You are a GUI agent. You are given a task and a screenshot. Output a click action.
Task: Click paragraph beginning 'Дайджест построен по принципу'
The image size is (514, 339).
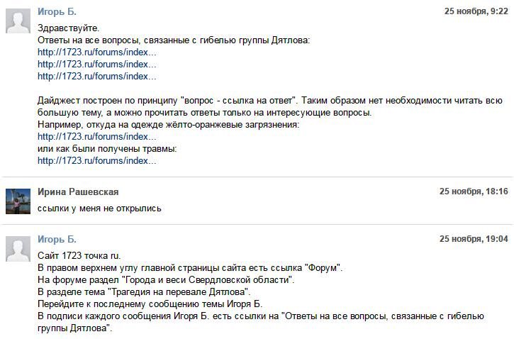[x=270, y=106]
